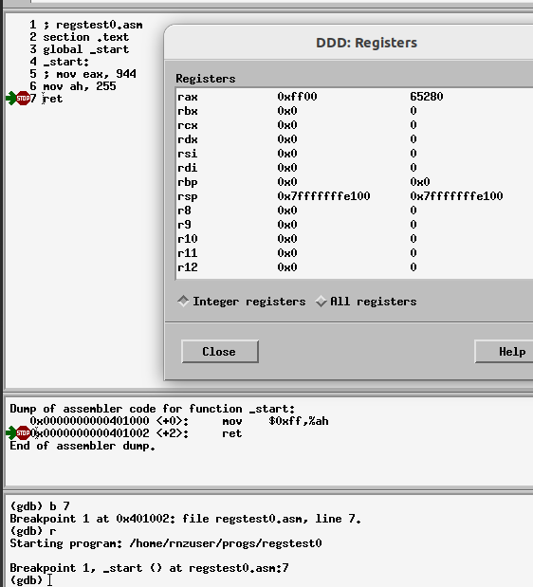The image size is (533, 587).
Task: Select the rax register row
Action: tap(355, 97)
